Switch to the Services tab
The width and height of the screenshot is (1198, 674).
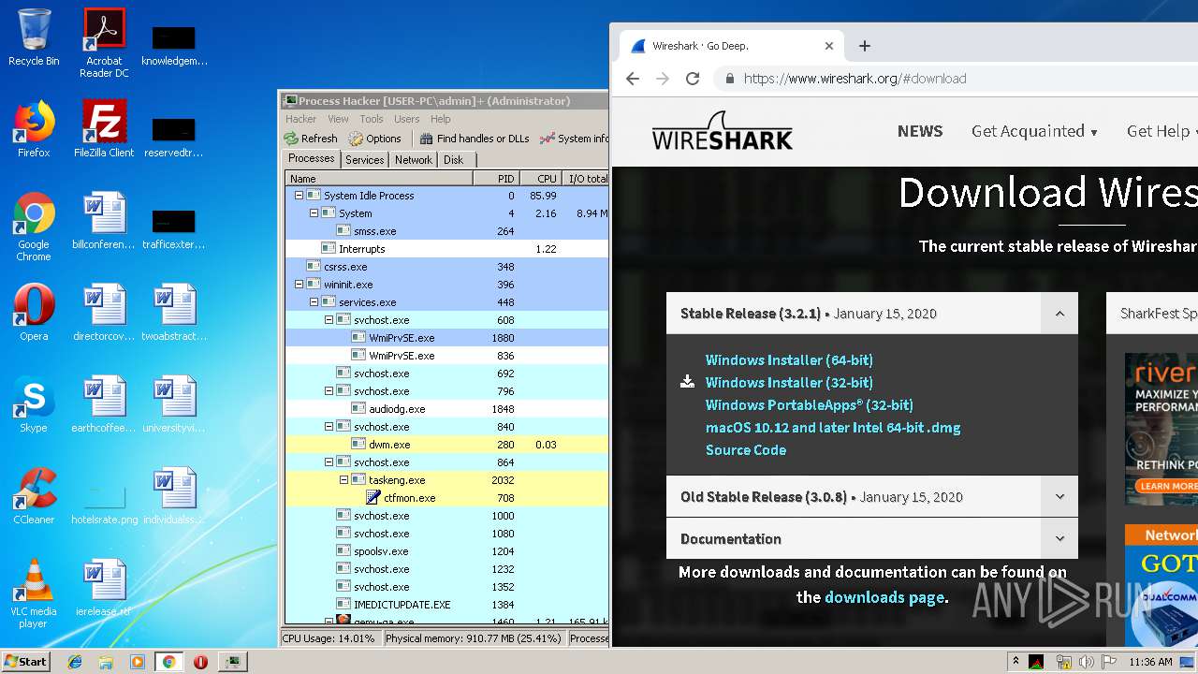(365, 160)
